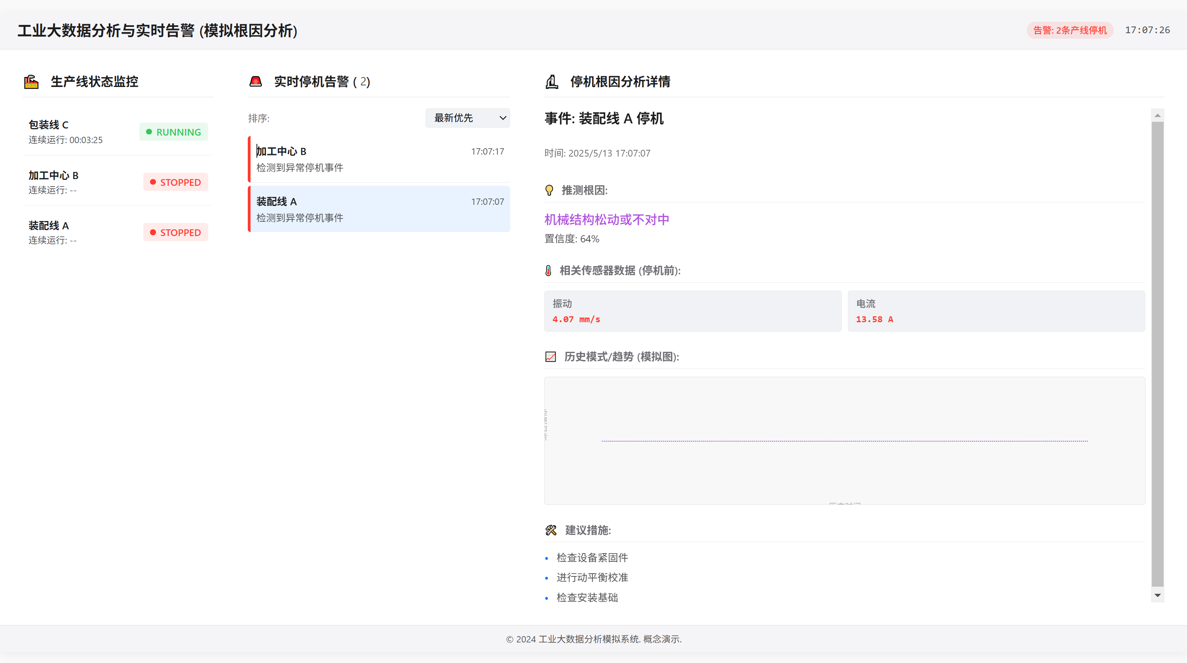Viewport: 1187px width, 663px height.
Task: Click the 振动 4.07 mm/s sensor card
Action: tap(692, 311)
